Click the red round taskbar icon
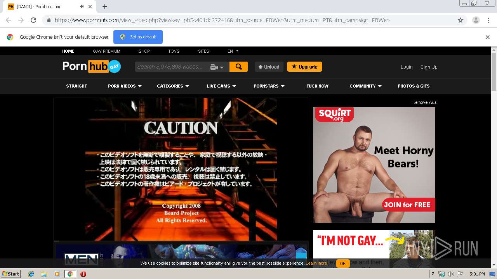 pos(83,274)
